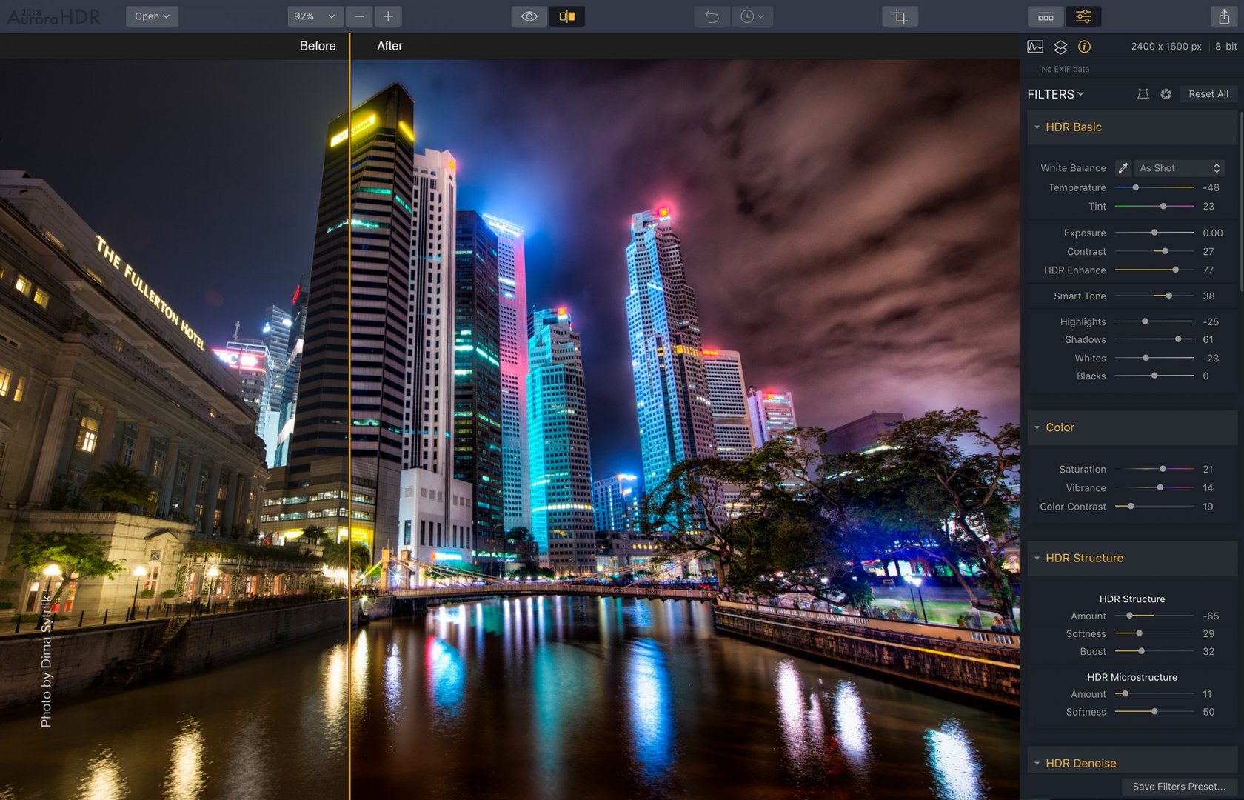Click the quick preview eye icon
The height and width of the screenshot is (800, 1244).
(x=529, y=16)
